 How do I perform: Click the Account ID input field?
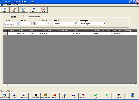(42, 24)
